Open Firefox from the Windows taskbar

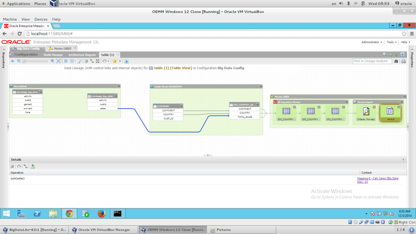point(101,214)
